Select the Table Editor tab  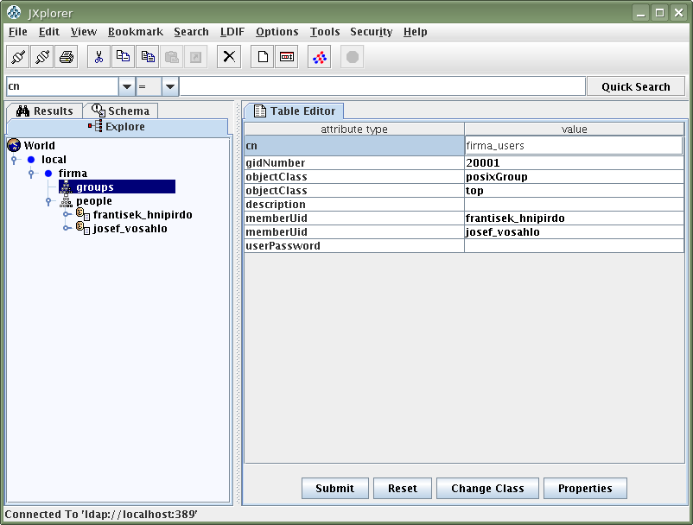[294, 111]
